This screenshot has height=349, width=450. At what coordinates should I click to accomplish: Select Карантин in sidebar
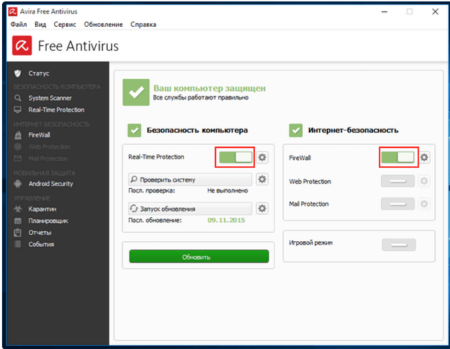pyautogui.click(x=42, y=209)
